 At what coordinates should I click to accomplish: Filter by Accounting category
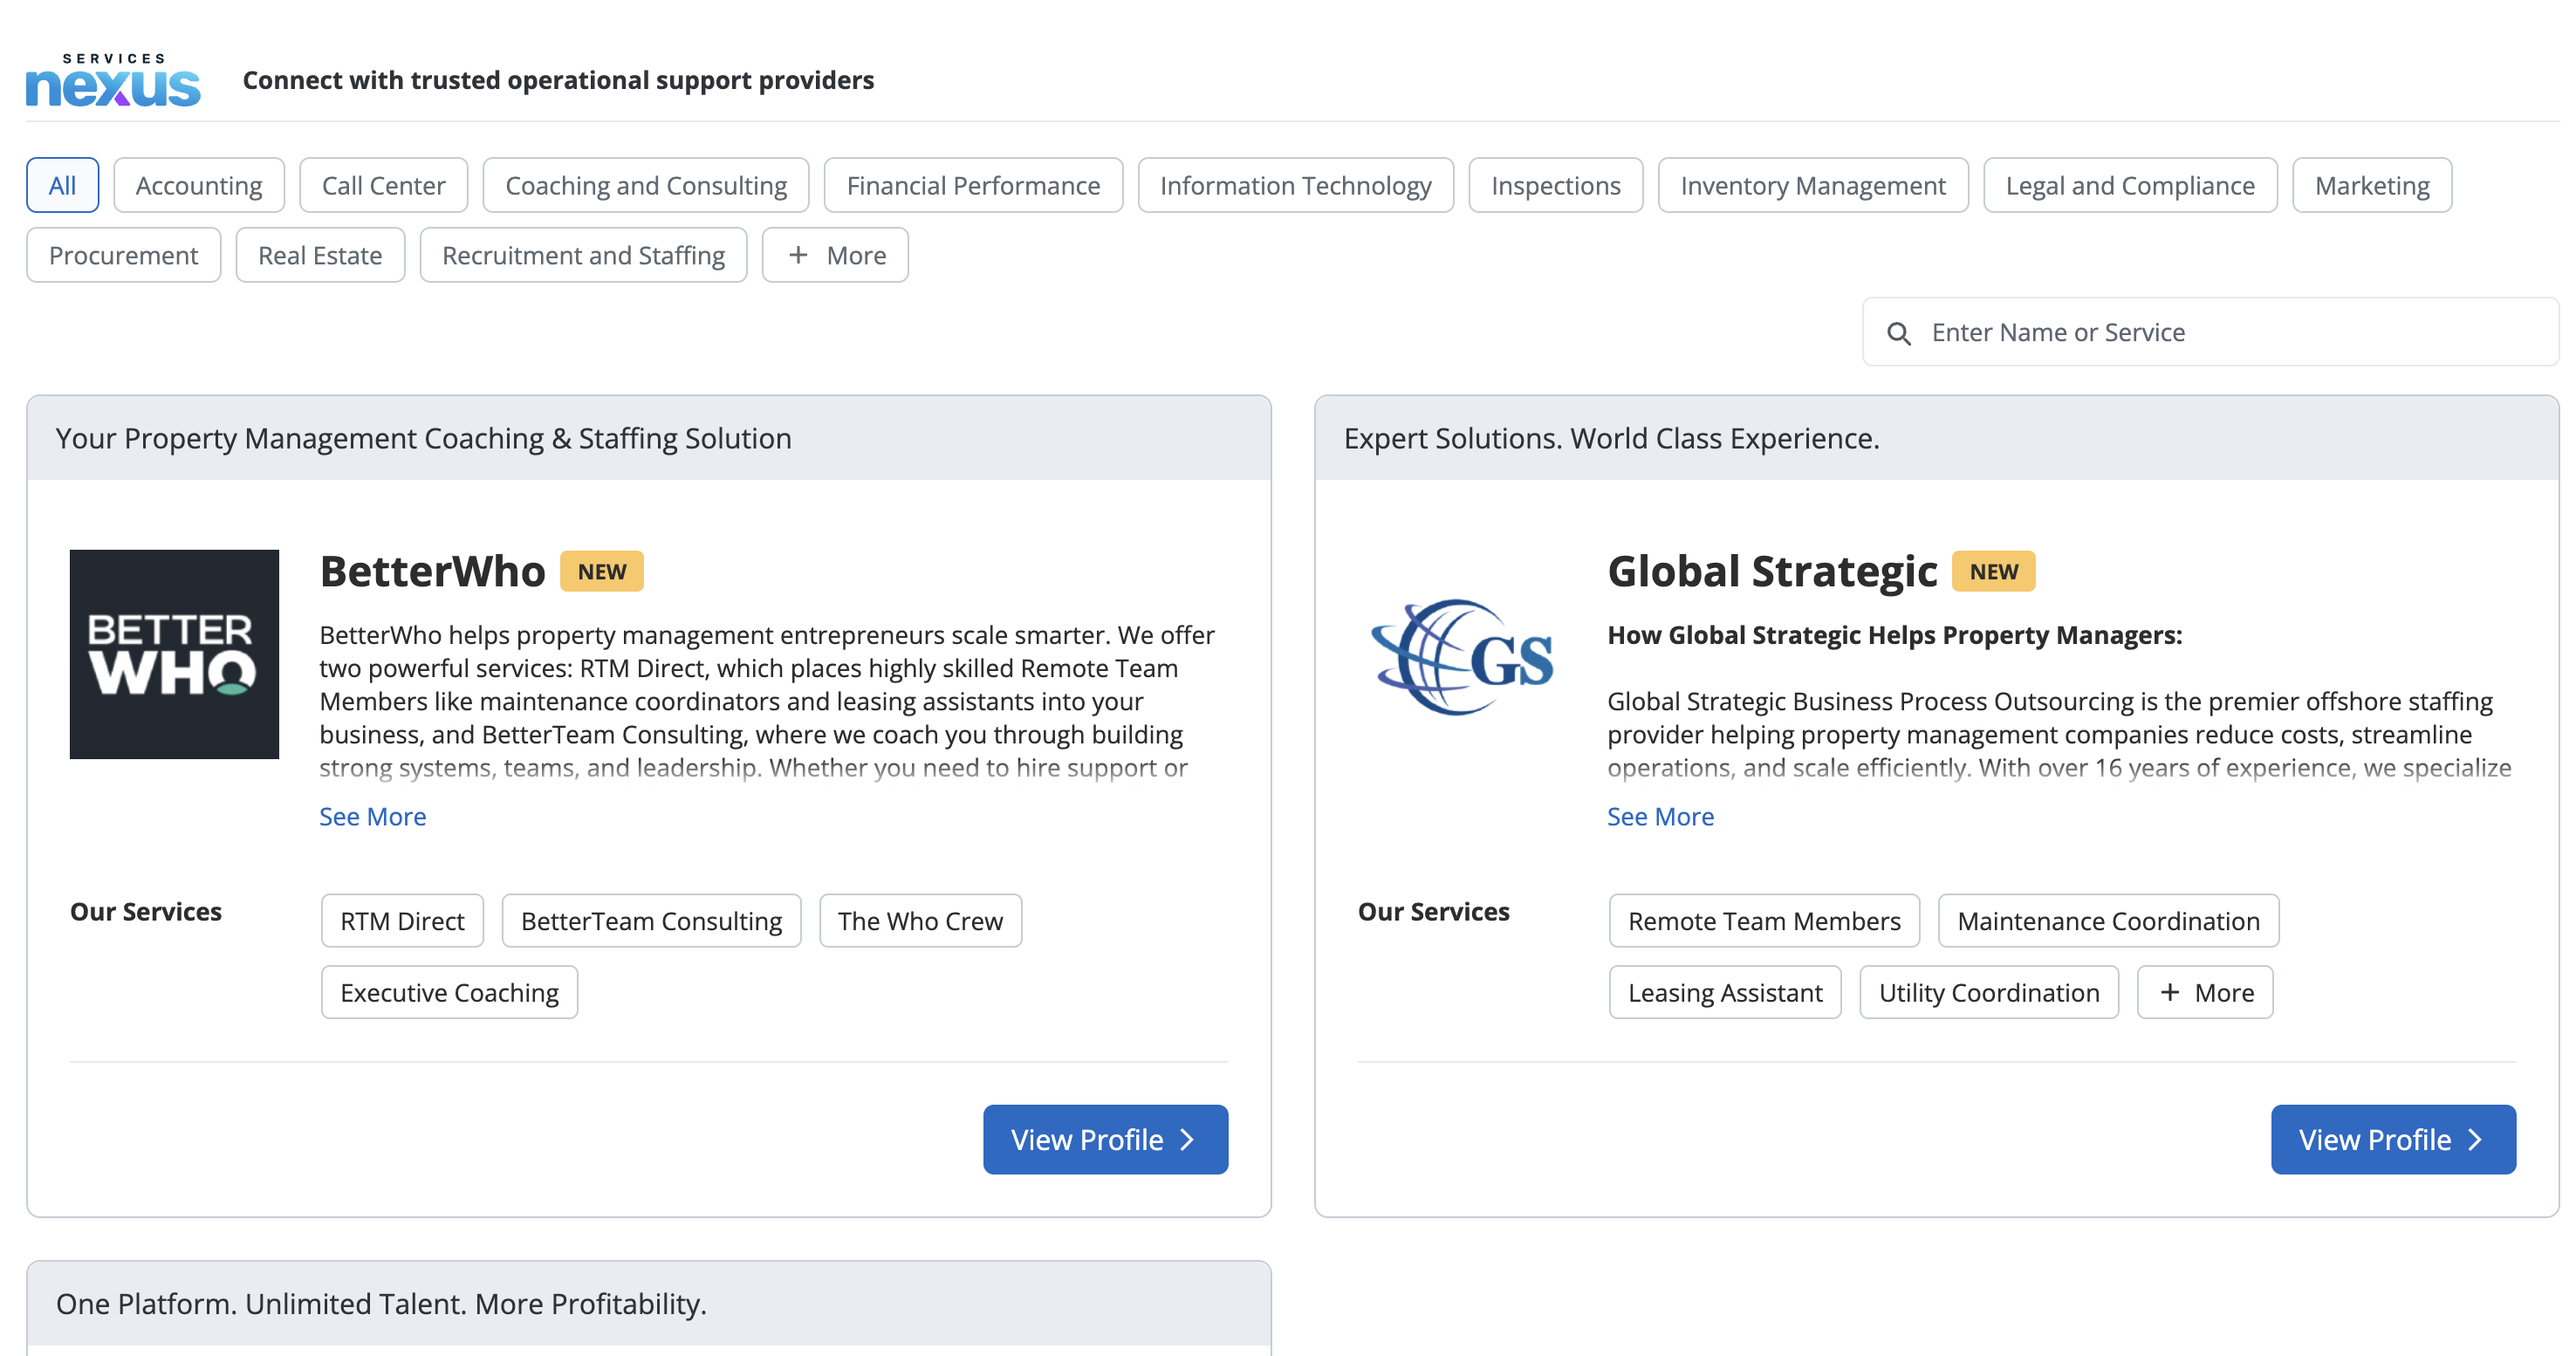[x=199, y=185]
